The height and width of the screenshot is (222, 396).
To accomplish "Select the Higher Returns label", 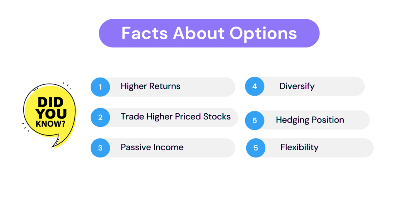I will (150, 86).
